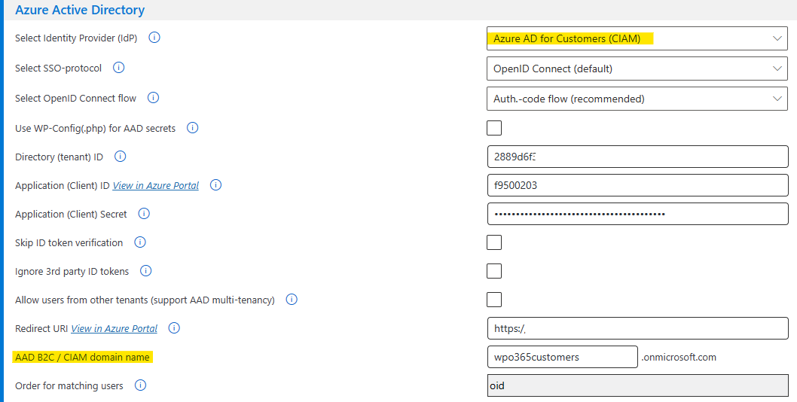This screenshot has width=797, height=402.
Task: Show info for Allow users from other tenants
Action: coord(292,300)
